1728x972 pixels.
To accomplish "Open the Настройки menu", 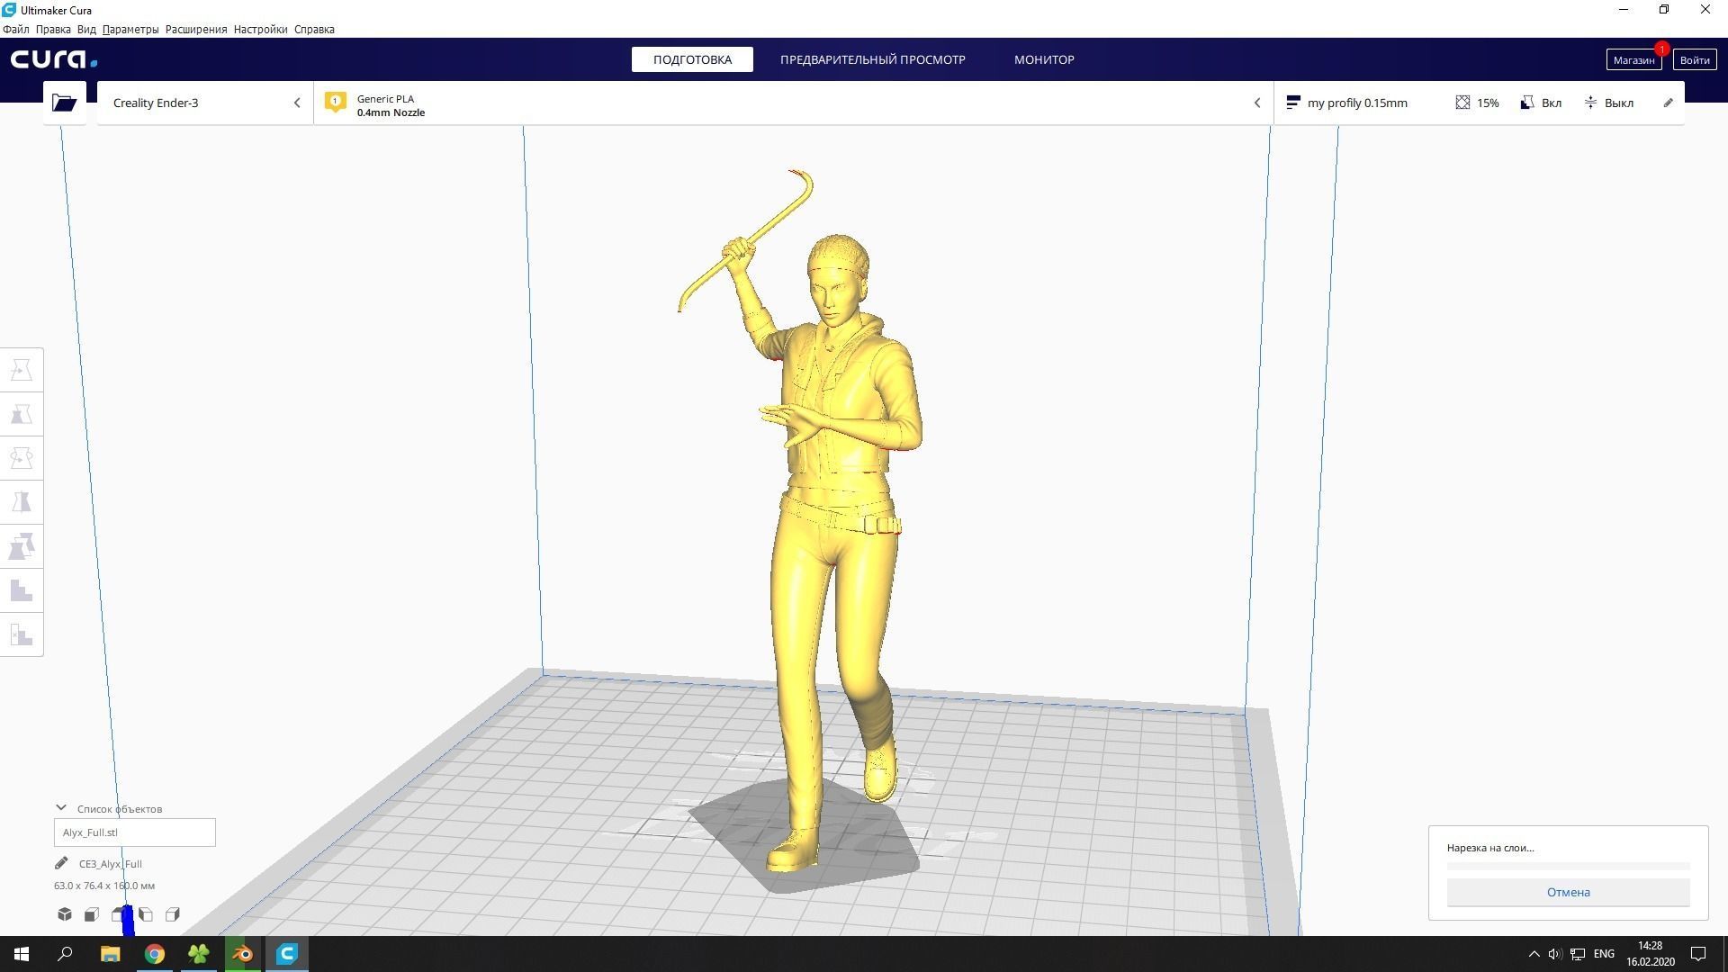I will click(260, 29).
